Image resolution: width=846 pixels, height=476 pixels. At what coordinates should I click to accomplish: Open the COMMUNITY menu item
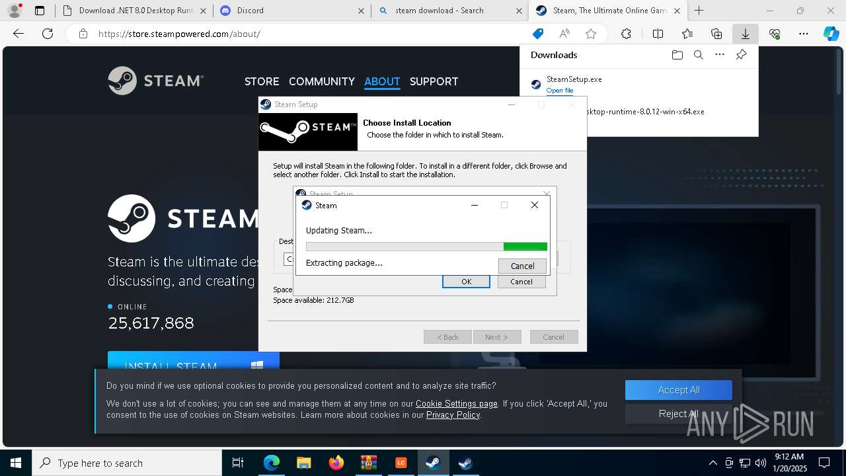pyautogui.click(x=322, y=81)
